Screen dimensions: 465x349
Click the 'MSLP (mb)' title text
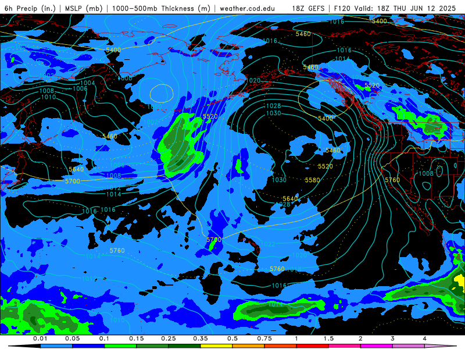point(84,8)
